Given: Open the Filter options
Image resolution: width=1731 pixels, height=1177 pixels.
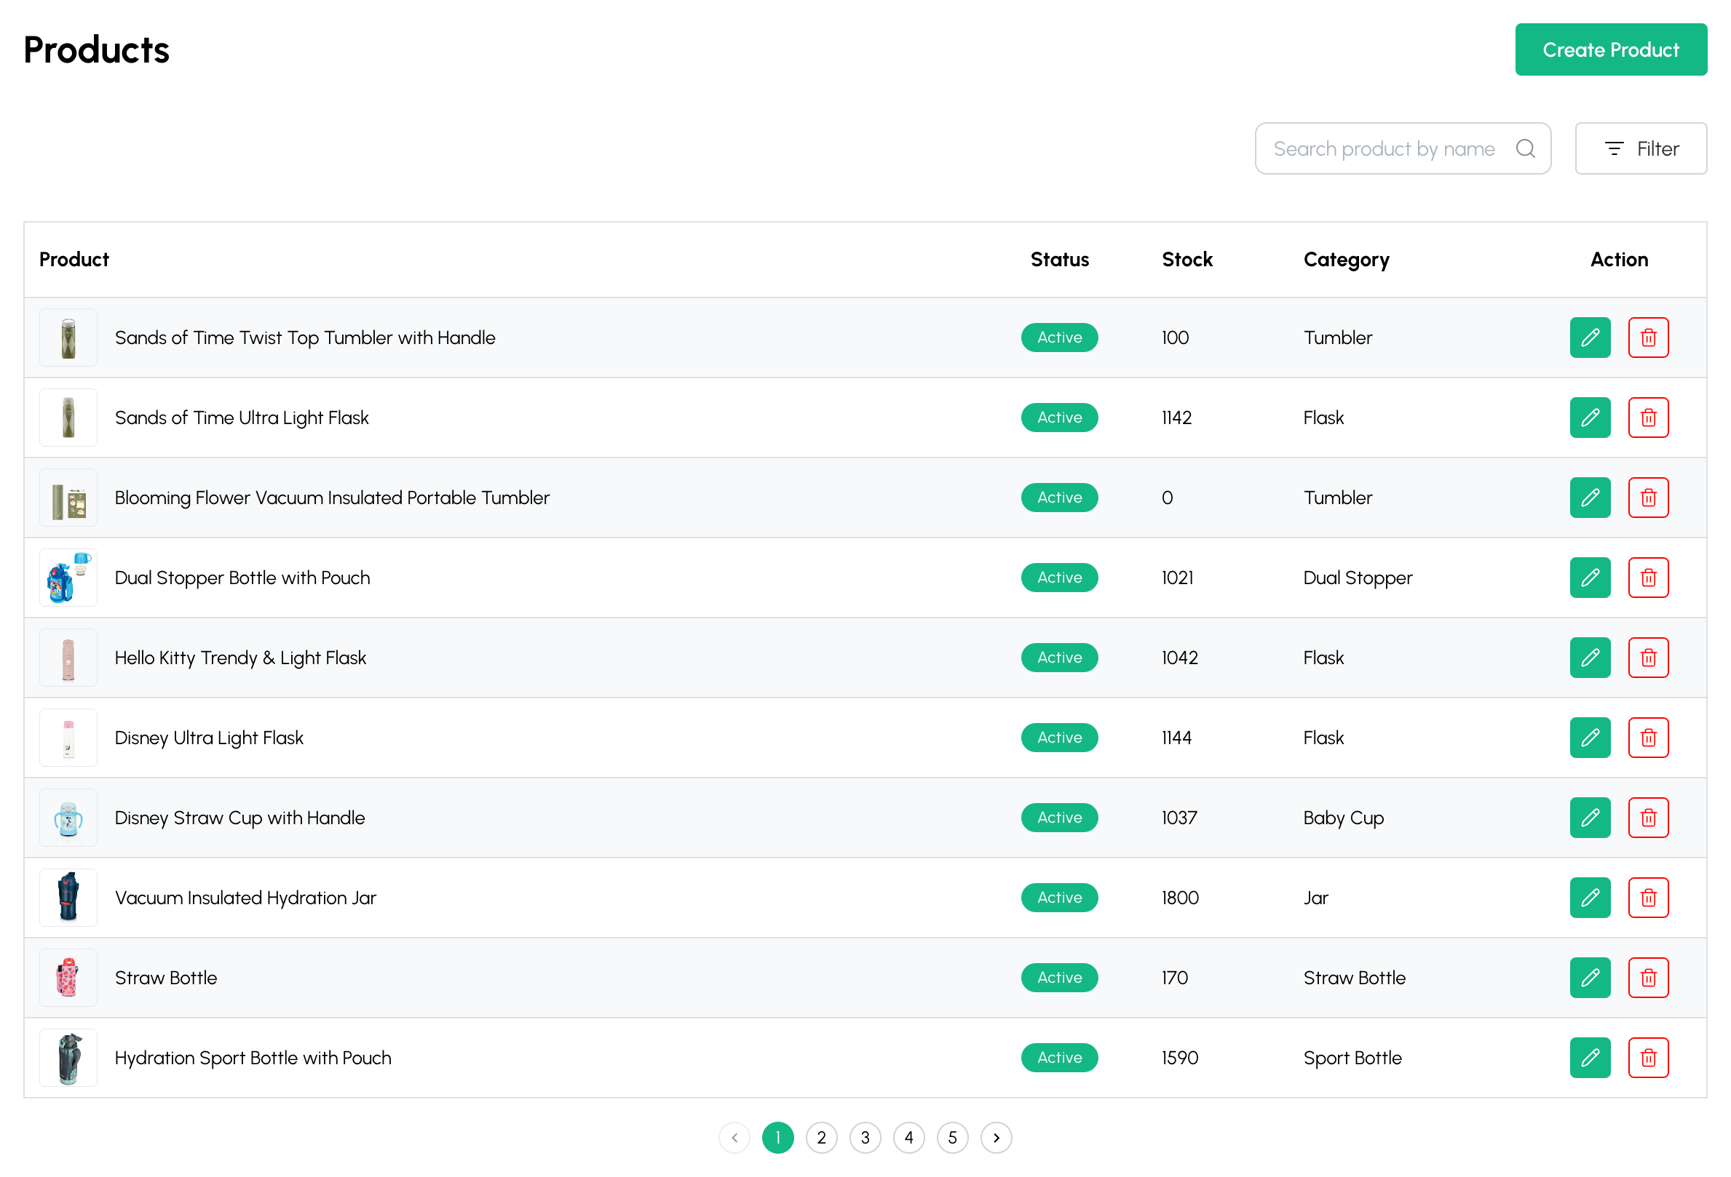Looking at the screenshot, I should (x=1640, y=149).
